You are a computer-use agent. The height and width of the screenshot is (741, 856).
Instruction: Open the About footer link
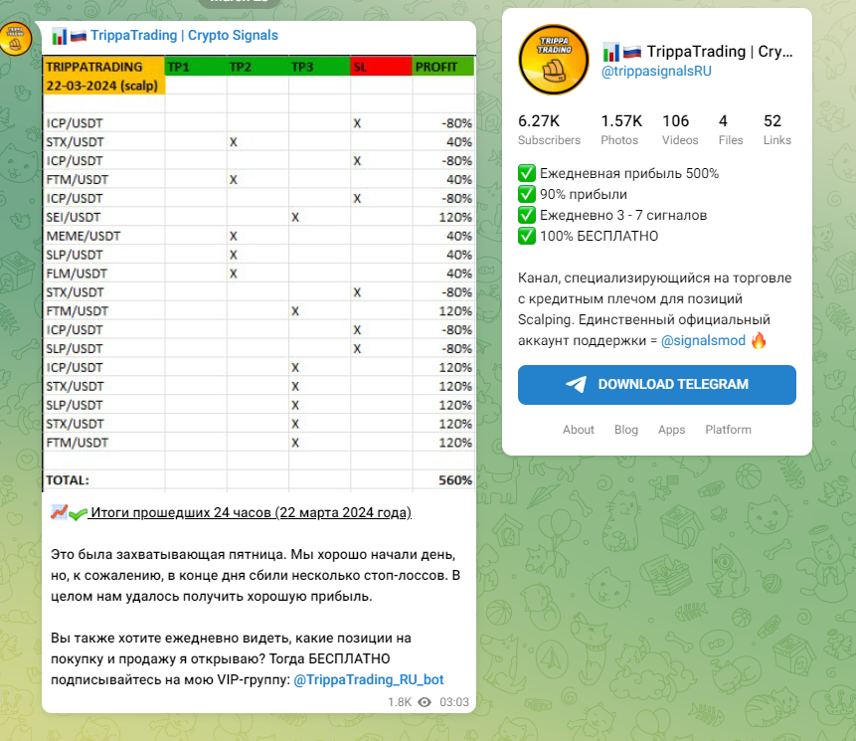click(579, 430)
